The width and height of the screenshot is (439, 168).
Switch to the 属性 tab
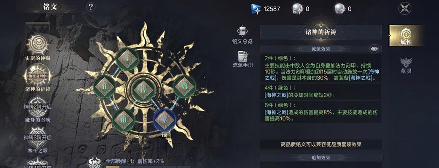point(406,35)
